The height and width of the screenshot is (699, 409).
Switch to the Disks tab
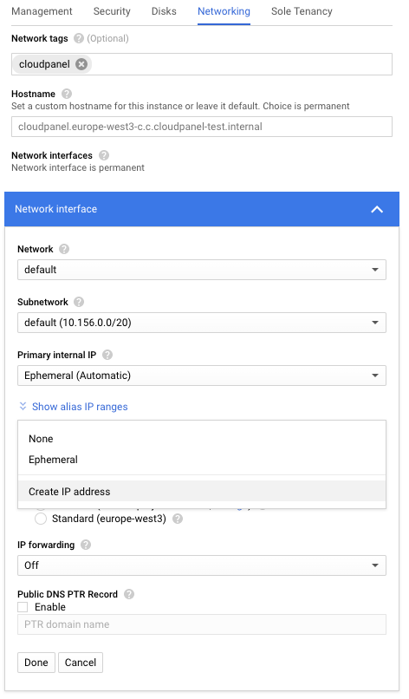point(164,11)
